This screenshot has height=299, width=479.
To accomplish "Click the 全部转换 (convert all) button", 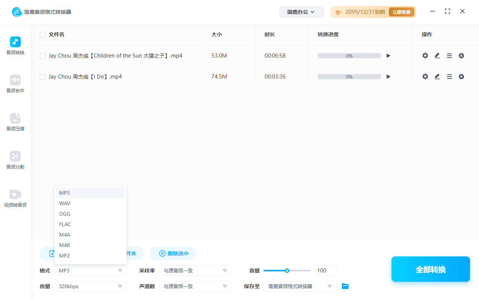I will point(430,269).
